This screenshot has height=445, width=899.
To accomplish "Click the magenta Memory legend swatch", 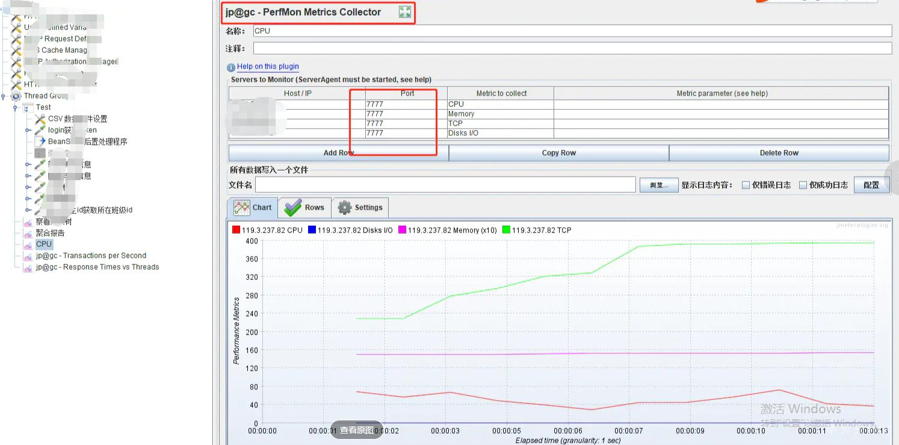I will click(x=402, y=230).
